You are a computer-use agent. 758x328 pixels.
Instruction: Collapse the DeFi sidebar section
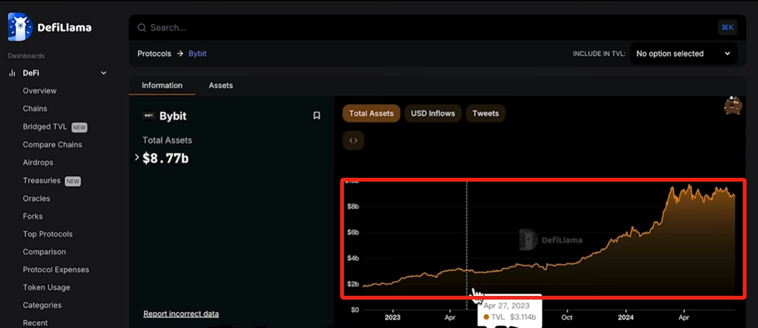[104, 73]
